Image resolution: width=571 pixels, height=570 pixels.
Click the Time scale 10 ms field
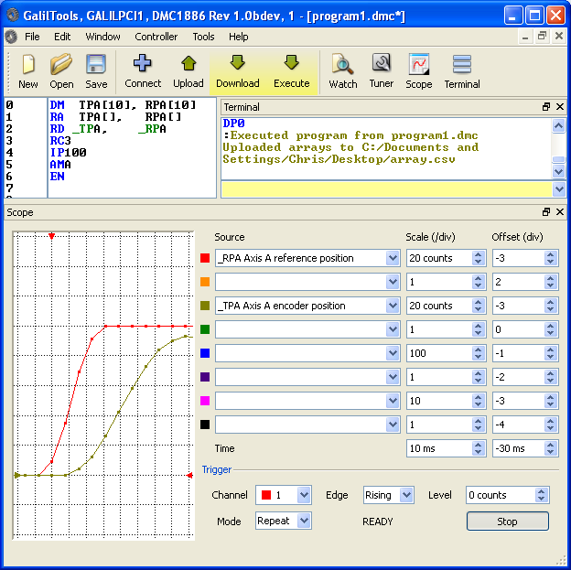437,449
